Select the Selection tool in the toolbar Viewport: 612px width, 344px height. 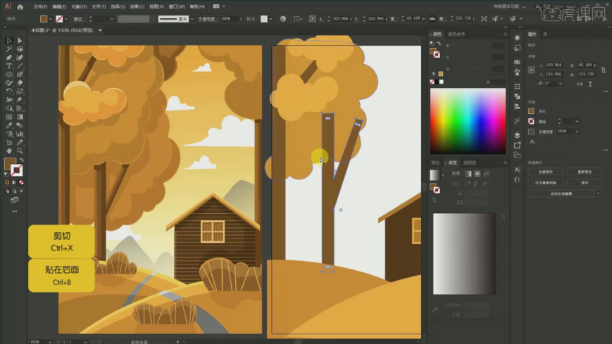[9, 41]
